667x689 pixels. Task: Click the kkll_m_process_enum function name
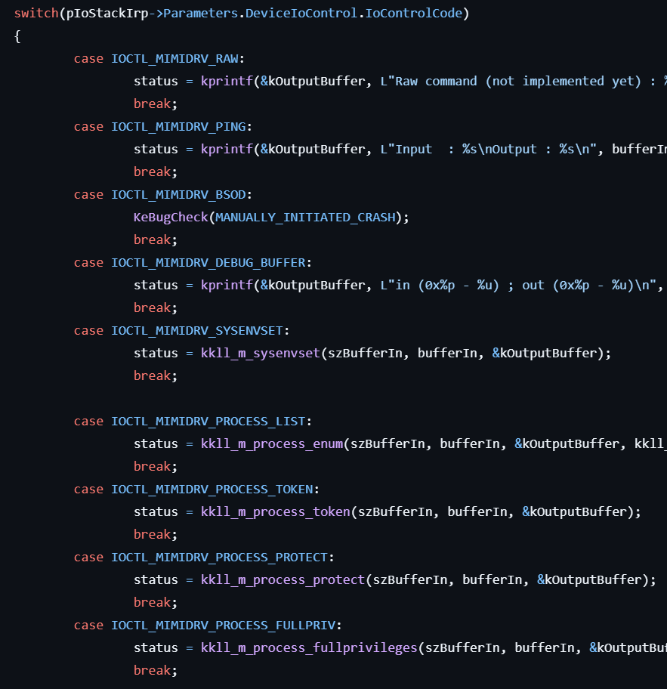pos(272,443)
